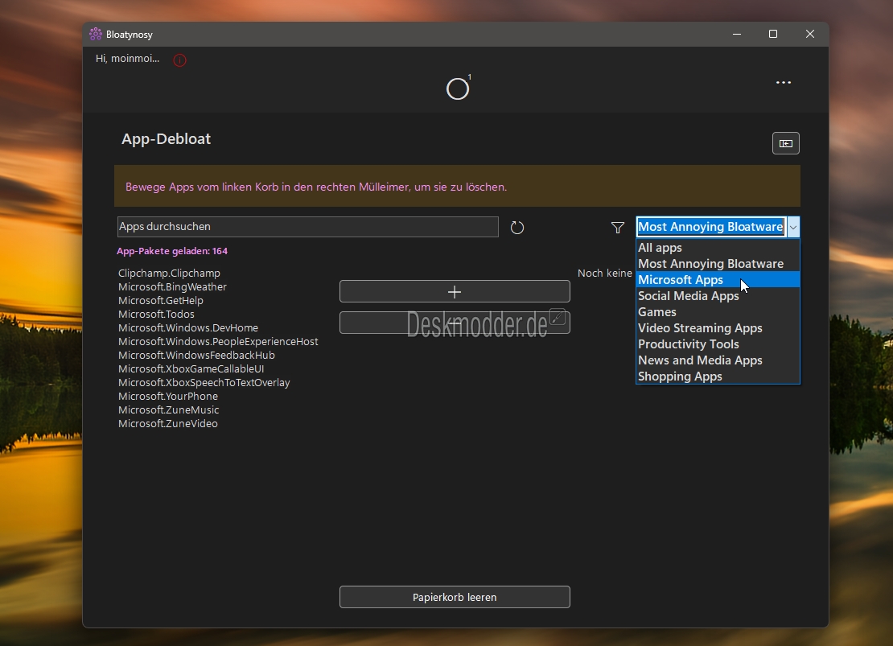893x646 pixels.
Task: Click the Hi, moinmoi... greeting text
Action: 128,59
